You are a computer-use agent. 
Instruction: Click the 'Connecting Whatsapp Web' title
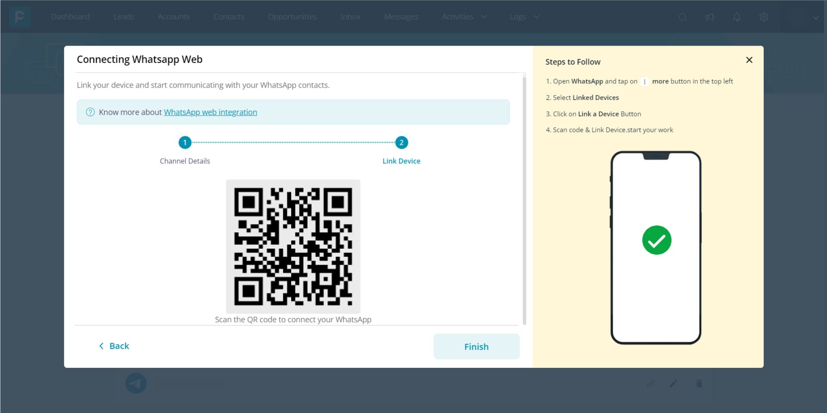tap(140, 59)
